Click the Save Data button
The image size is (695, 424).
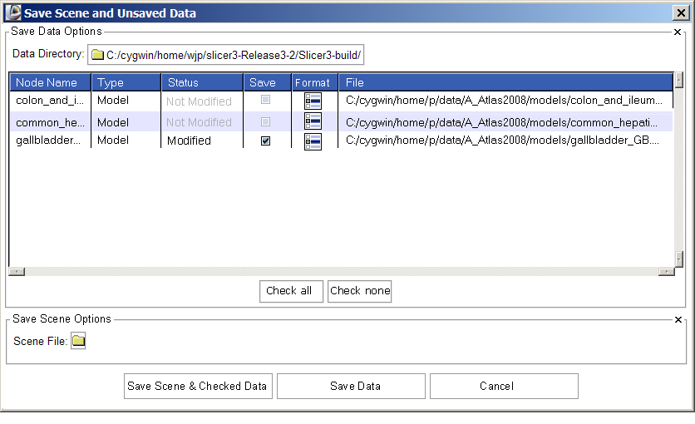tap(351, 386)
